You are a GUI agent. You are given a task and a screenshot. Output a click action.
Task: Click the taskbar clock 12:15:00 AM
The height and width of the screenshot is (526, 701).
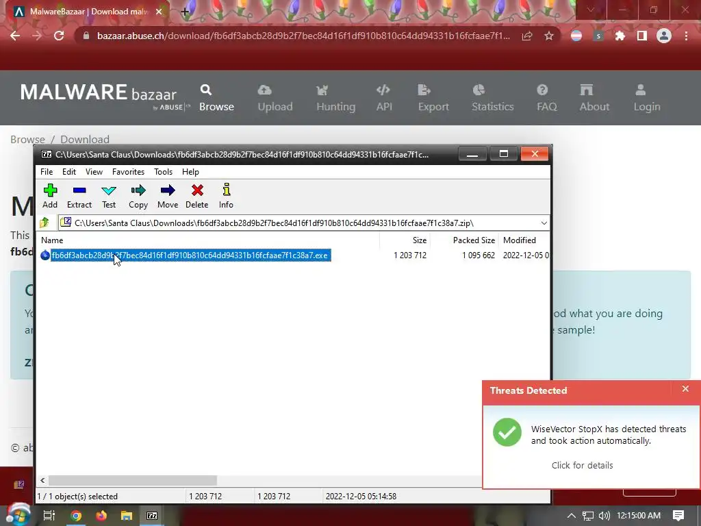click(x=639, y=516)
